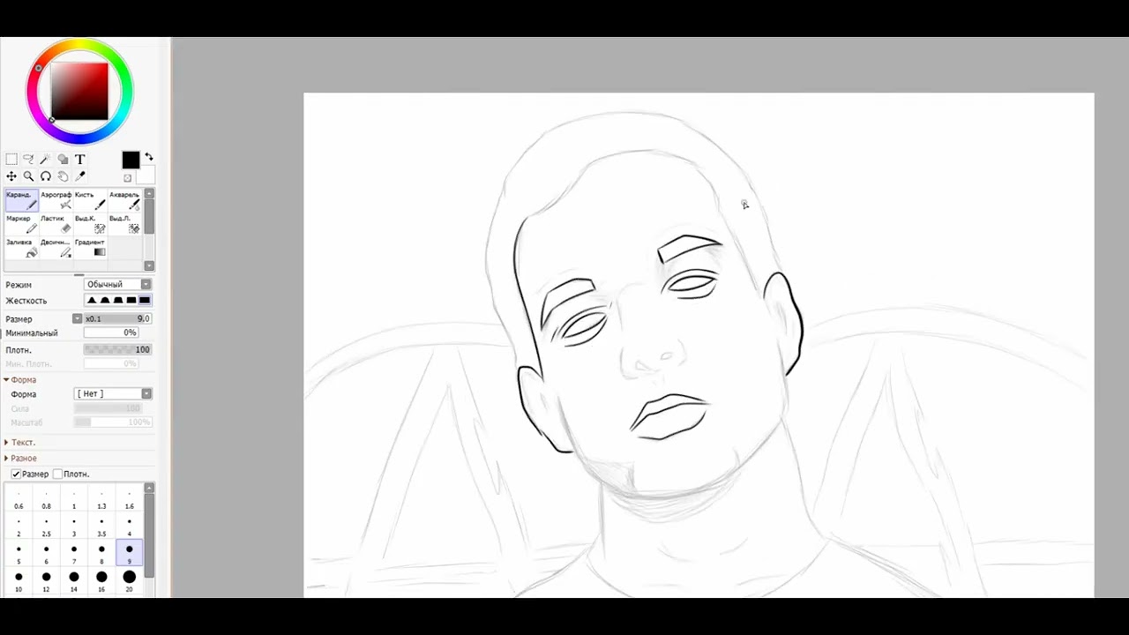Select the lasso selection tool
The width and height of the screenshot is (1129, 635).
[28, 160]
